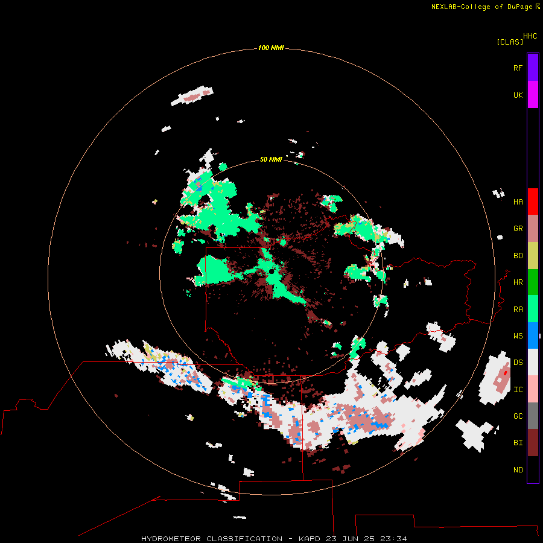Select the BI biological brown swatch
543x543 pixels.
click(x=533, y=443)
